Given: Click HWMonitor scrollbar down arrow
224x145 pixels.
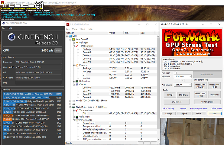Looking at the screenshot, I should click(x=158, y=139).
